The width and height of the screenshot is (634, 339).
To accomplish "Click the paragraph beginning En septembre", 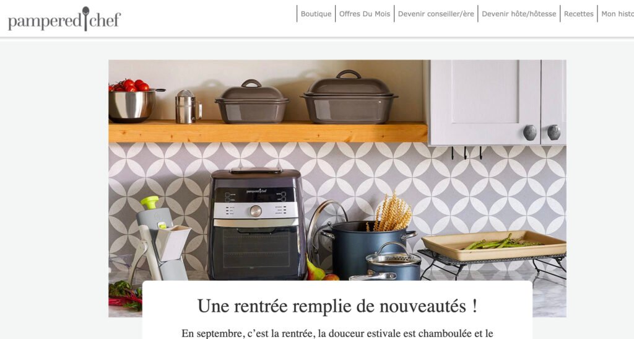I will pyautogui.click(x=337, y=334).
